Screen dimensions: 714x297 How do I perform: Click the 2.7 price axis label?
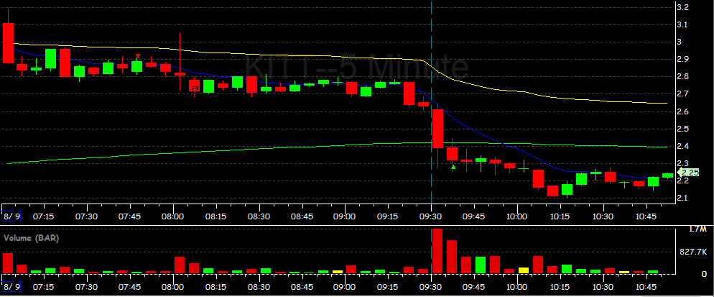pos(682,94)
